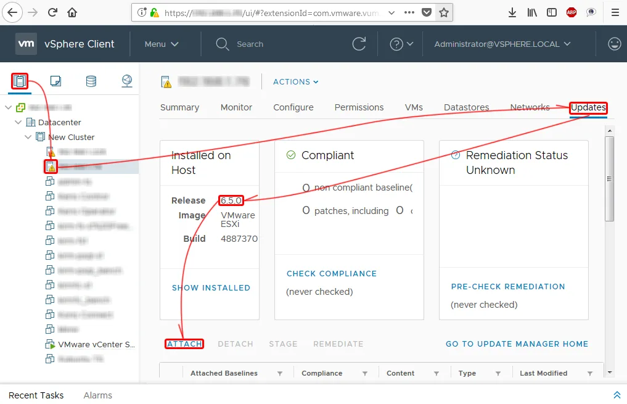Viewport: 627px width, 404px height.
Task: Click SHOW INSTALLED link
Action: [x=211, y=287]
